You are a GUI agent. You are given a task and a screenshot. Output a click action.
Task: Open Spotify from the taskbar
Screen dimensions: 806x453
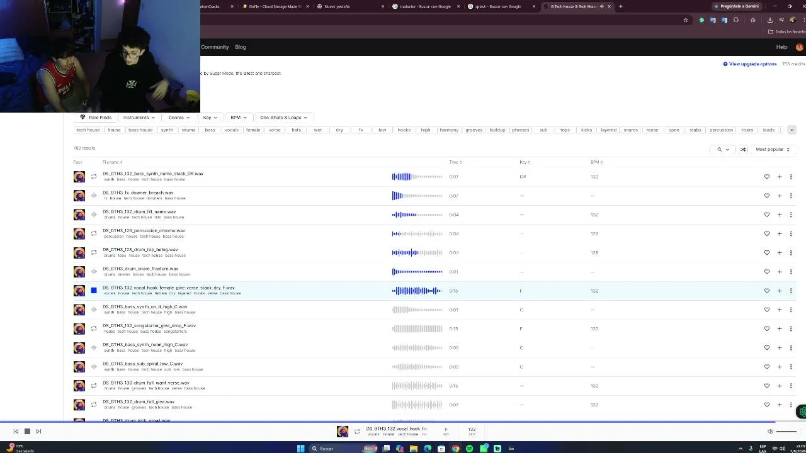click(x=470, y=448)
